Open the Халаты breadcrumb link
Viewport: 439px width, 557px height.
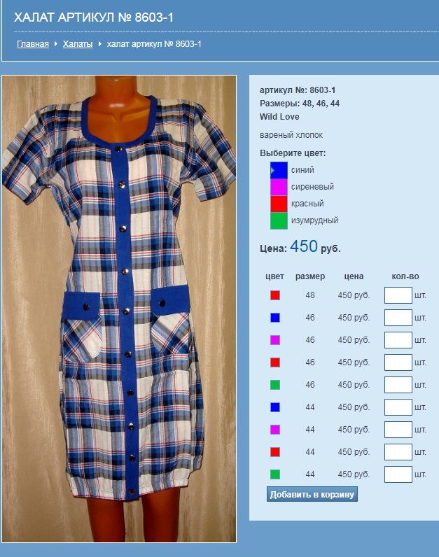point(78,44)
